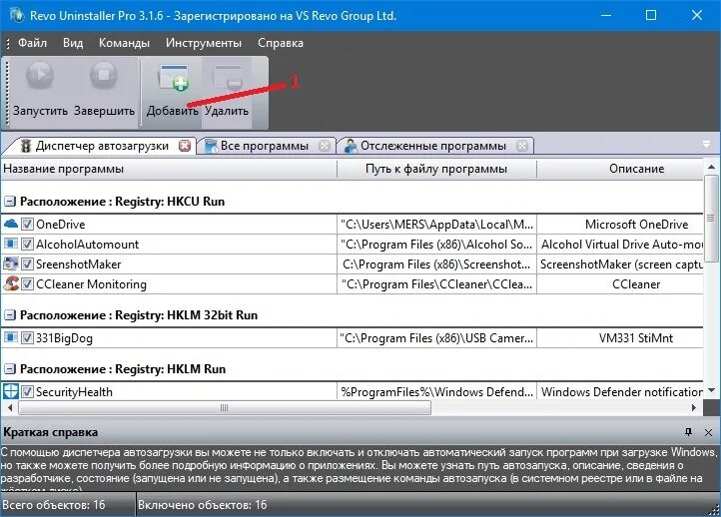Collapse the Registry: HKCU Run group
The image size is (721, 517).
[10, 202]
